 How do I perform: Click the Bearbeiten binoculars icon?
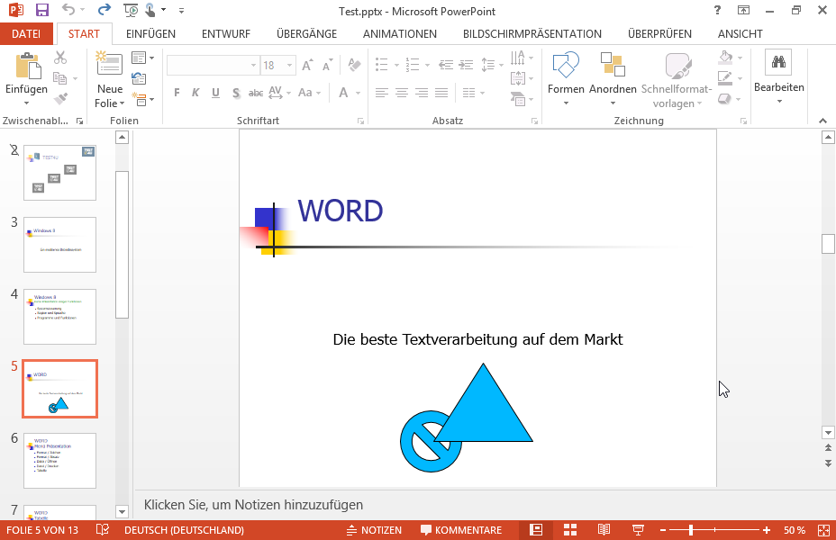click(x=778, y=62)
